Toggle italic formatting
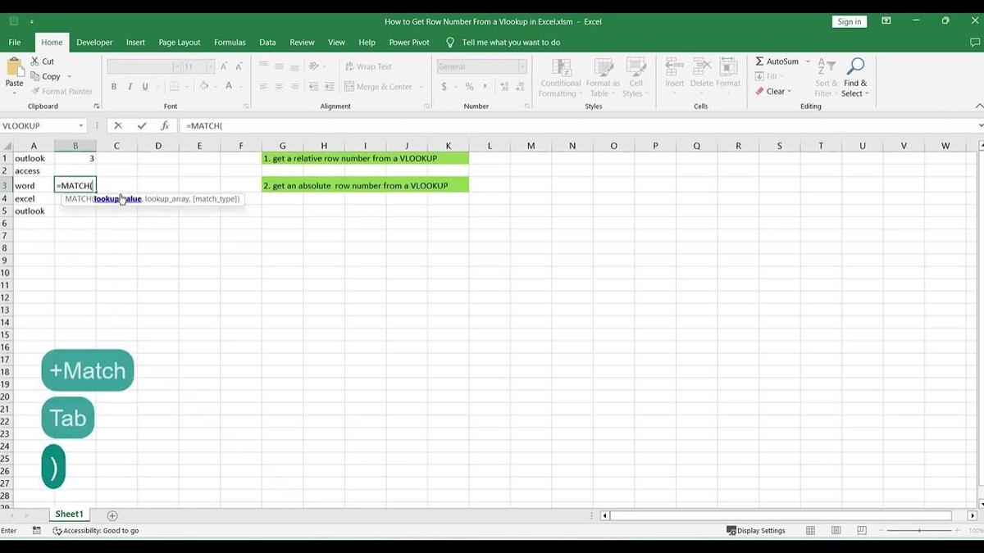The width and height of the screenshot is (984, 553). (x=130, y=85)
